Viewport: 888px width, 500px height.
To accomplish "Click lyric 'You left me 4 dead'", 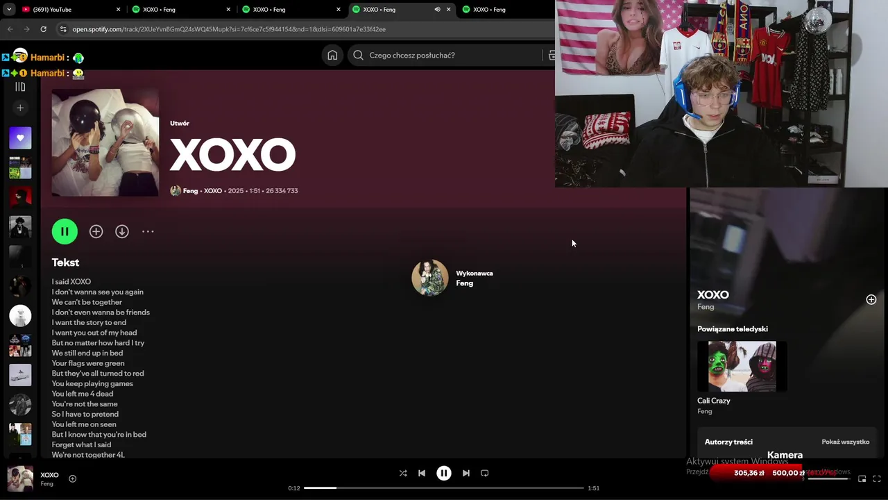I will pyautogui.click(x=83, y=394).
